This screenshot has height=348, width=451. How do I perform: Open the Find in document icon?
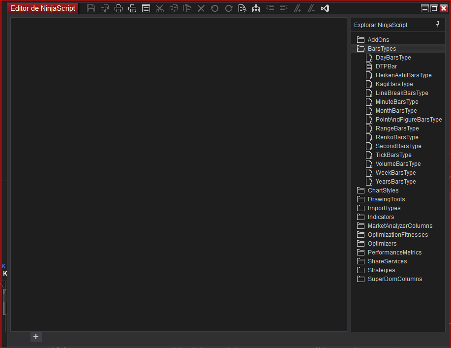coord(242,8)
